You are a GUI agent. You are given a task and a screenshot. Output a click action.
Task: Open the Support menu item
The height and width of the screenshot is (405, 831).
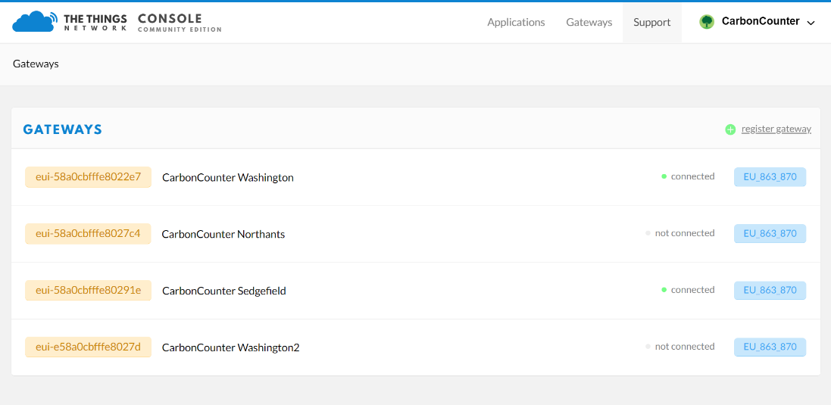point(651,22)
